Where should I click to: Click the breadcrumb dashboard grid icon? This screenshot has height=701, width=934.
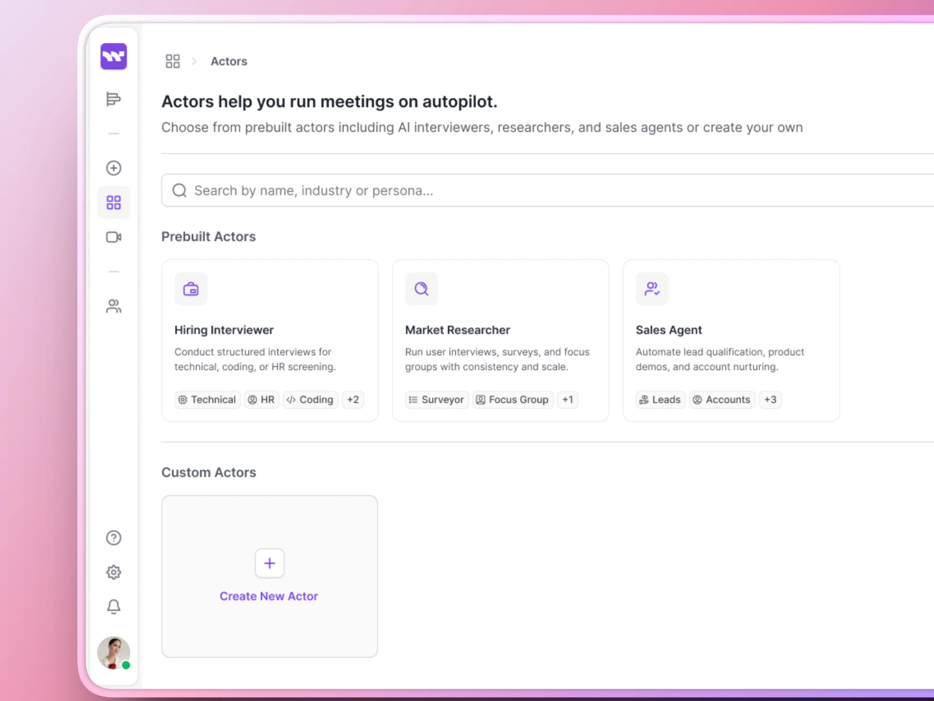click(x=173, y=61)
